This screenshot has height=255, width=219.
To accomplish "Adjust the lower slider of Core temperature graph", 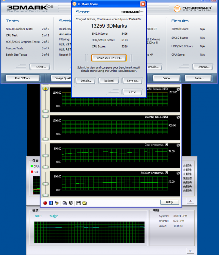I will tap(46, 167).
